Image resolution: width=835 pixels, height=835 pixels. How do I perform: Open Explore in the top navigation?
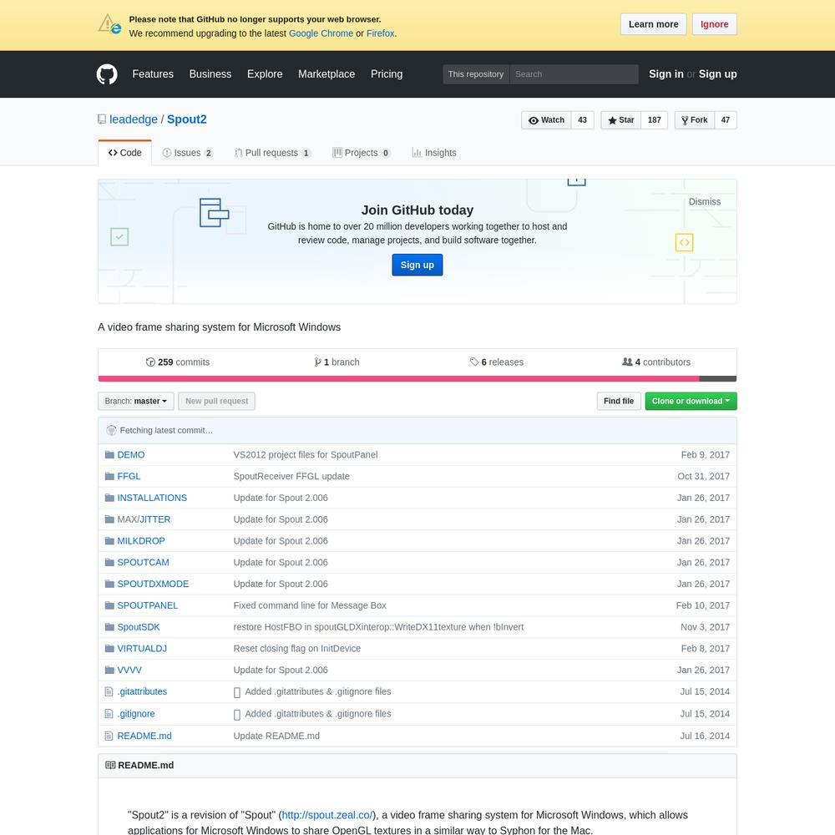265,74
